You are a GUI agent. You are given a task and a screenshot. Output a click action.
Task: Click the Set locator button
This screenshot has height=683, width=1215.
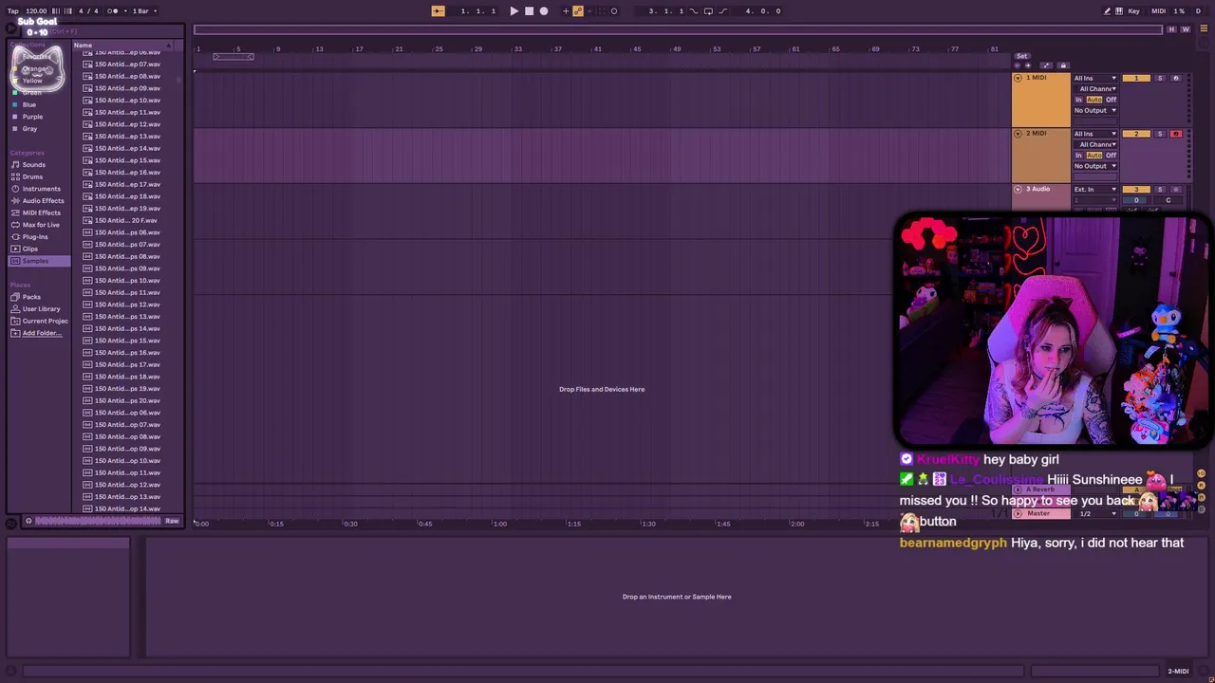click(x=1021, y=56)
